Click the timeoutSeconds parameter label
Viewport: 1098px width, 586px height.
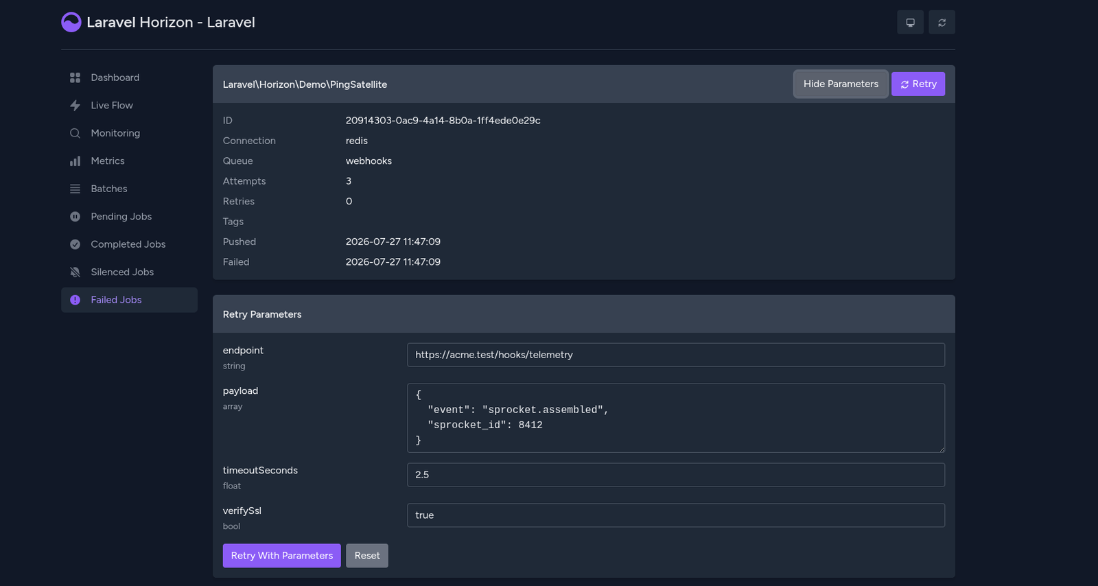(260, 470)
